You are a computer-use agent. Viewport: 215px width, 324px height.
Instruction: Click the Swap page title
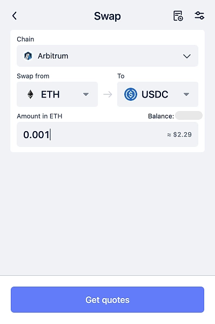(x=107, y=16)
